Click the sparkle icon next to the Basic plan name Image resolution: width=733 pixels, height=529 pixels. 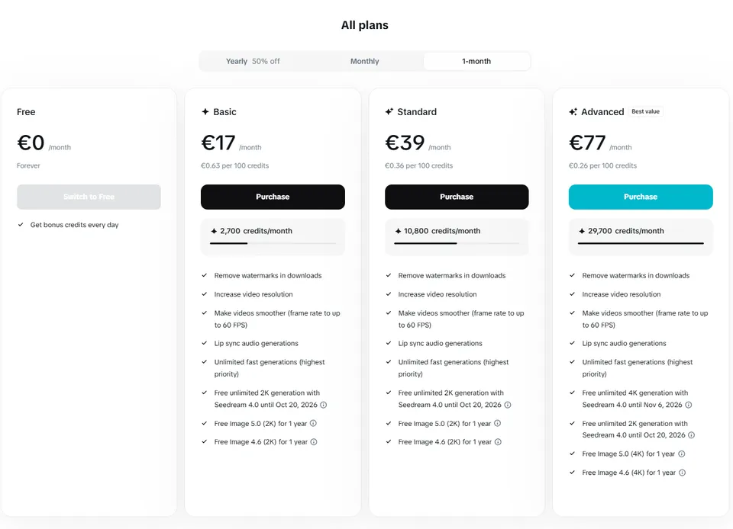tap(205, 111)
